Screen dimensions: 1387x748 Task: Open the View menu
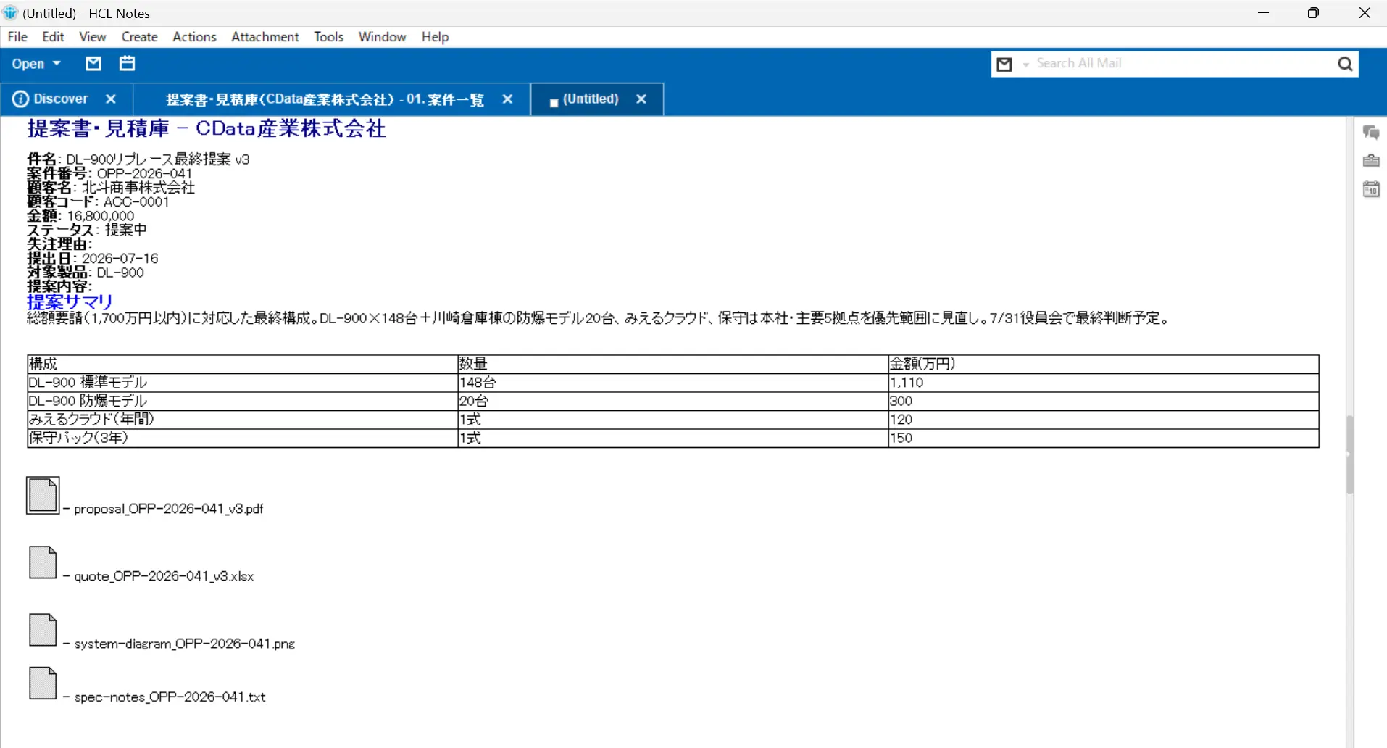coord(92,37)
